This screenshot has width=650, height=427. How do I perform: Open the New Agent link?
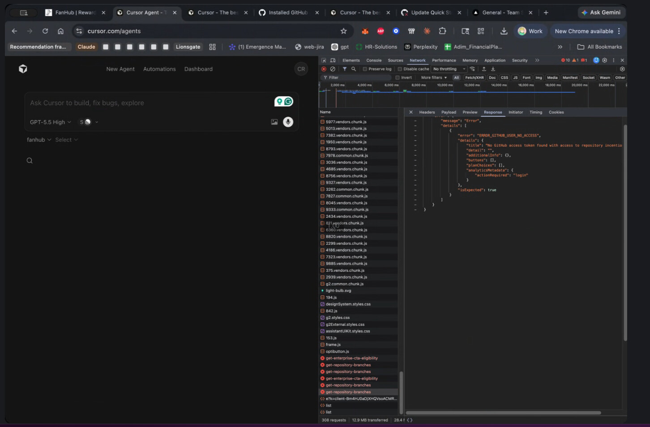(120, 69)
